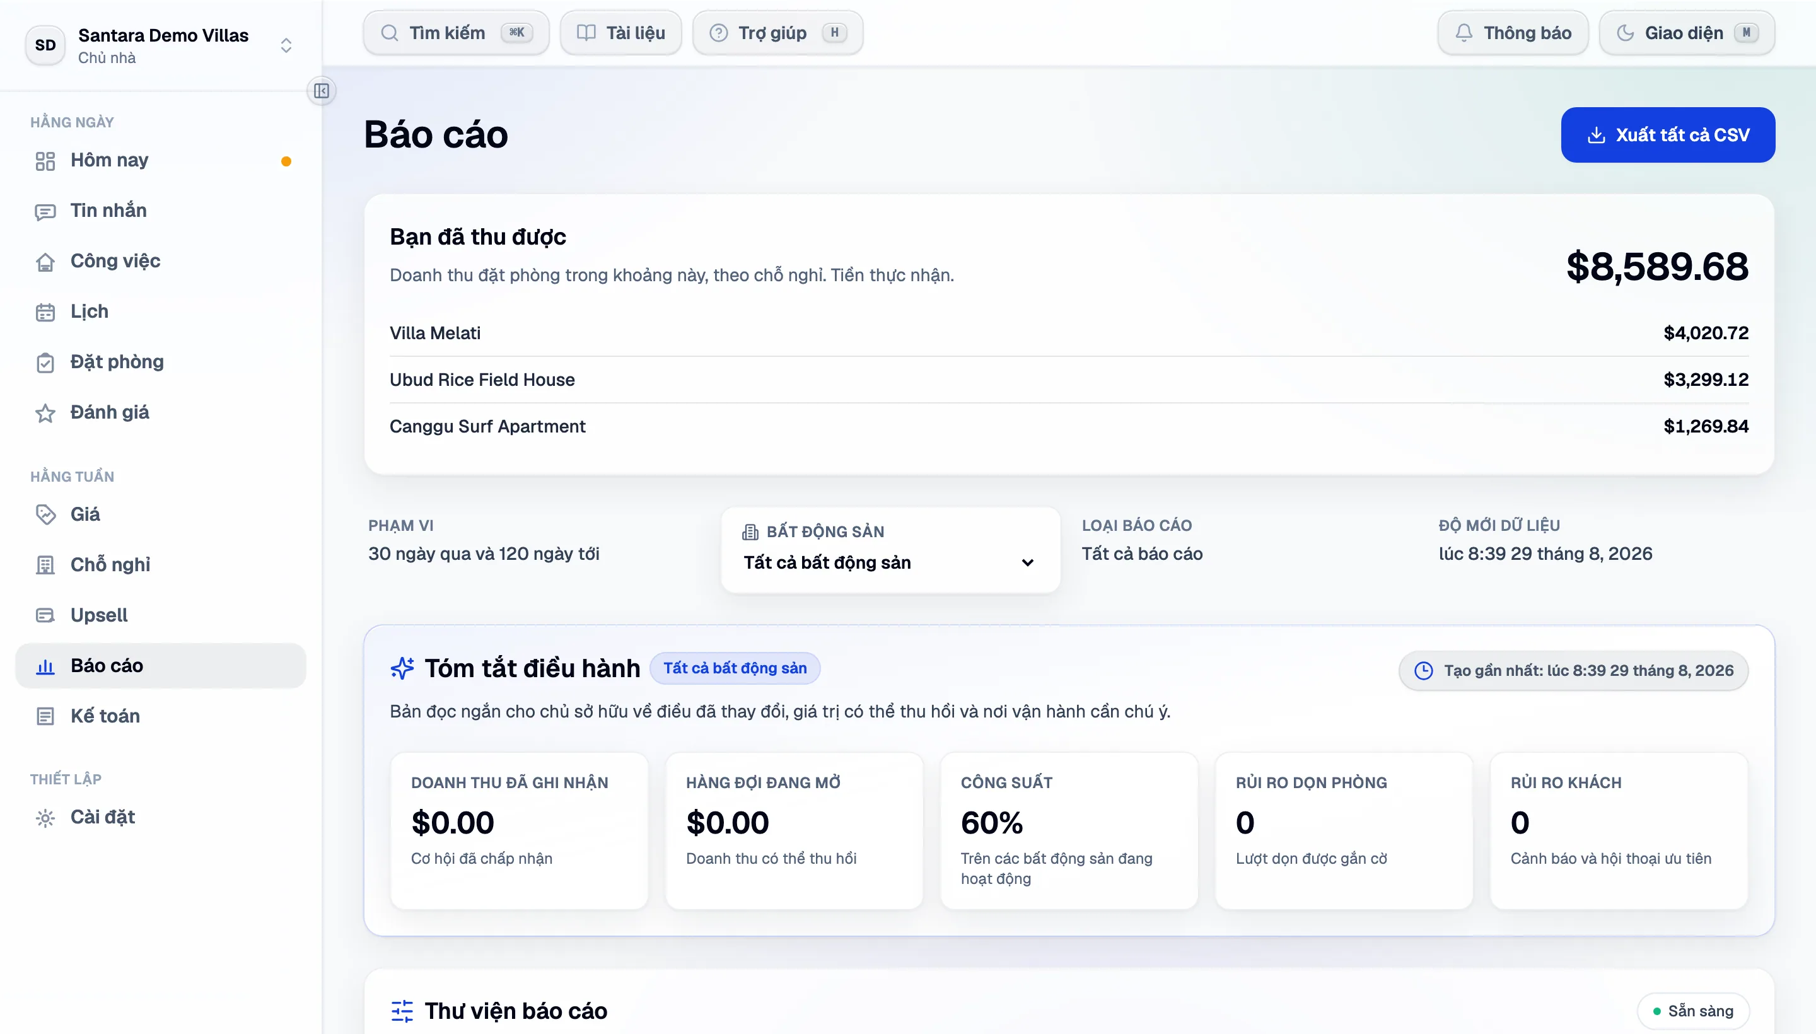Click the $8,589.68 total amount
Screen dimensions: 1816x1034
click(1657, 266)
